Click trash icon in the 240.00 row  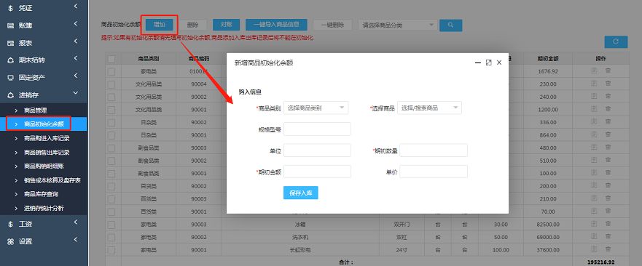tap(608, 97)
